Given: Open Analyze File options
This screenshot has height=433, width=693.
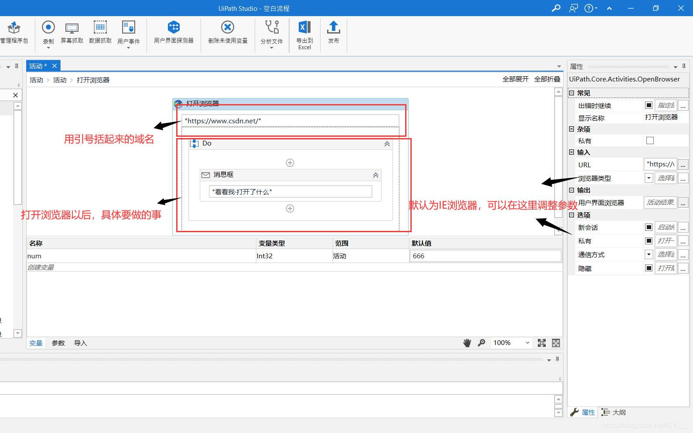Looking at the screenshot, I should (272, 34).
